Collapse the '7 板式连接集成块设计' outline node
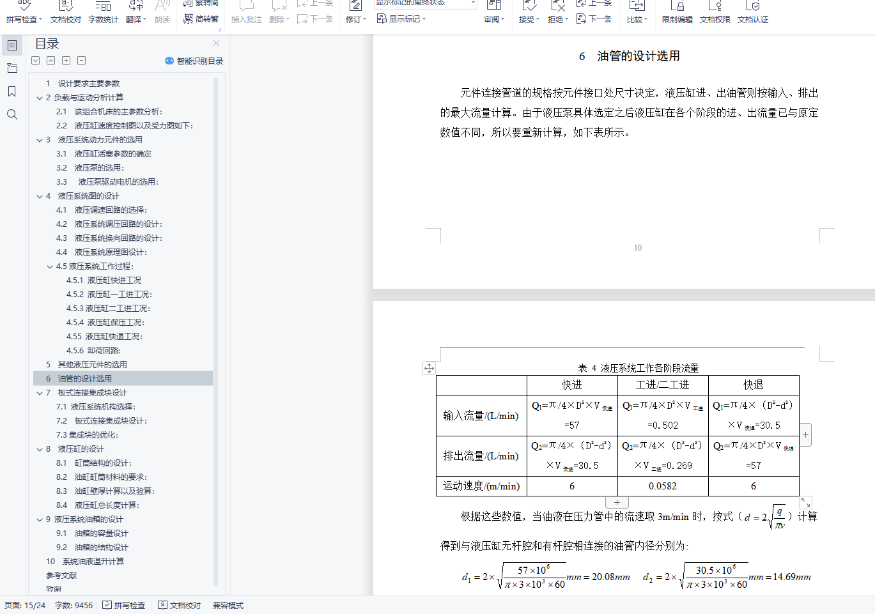This screenshot has width=875, height=614. [40, 394]
